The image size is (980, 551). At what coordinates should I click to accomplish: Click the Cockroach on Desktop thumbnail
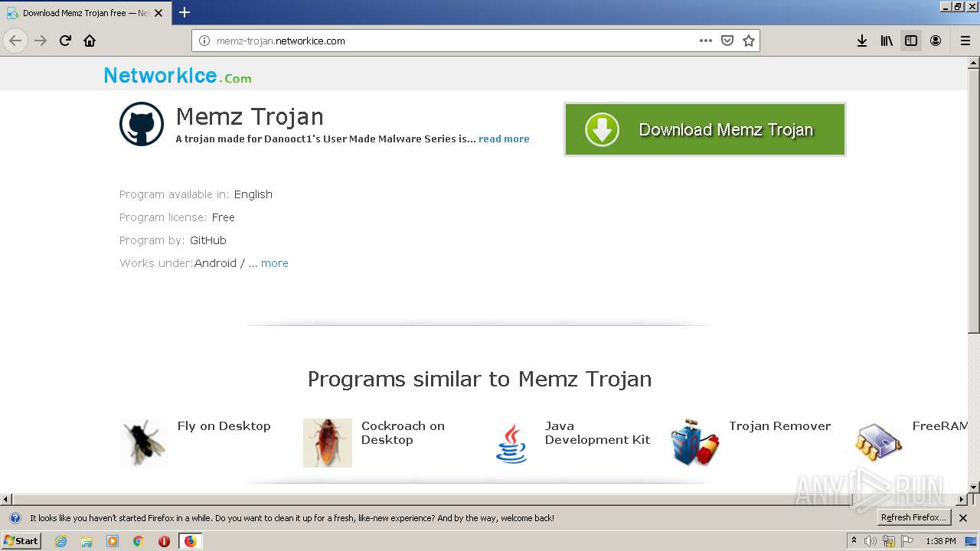pyautogui.click(x=328, y=443)
